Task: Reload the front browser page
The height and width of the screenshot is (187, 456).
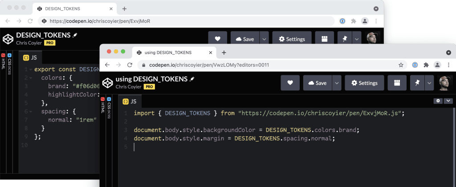Action: click(130, 65)
